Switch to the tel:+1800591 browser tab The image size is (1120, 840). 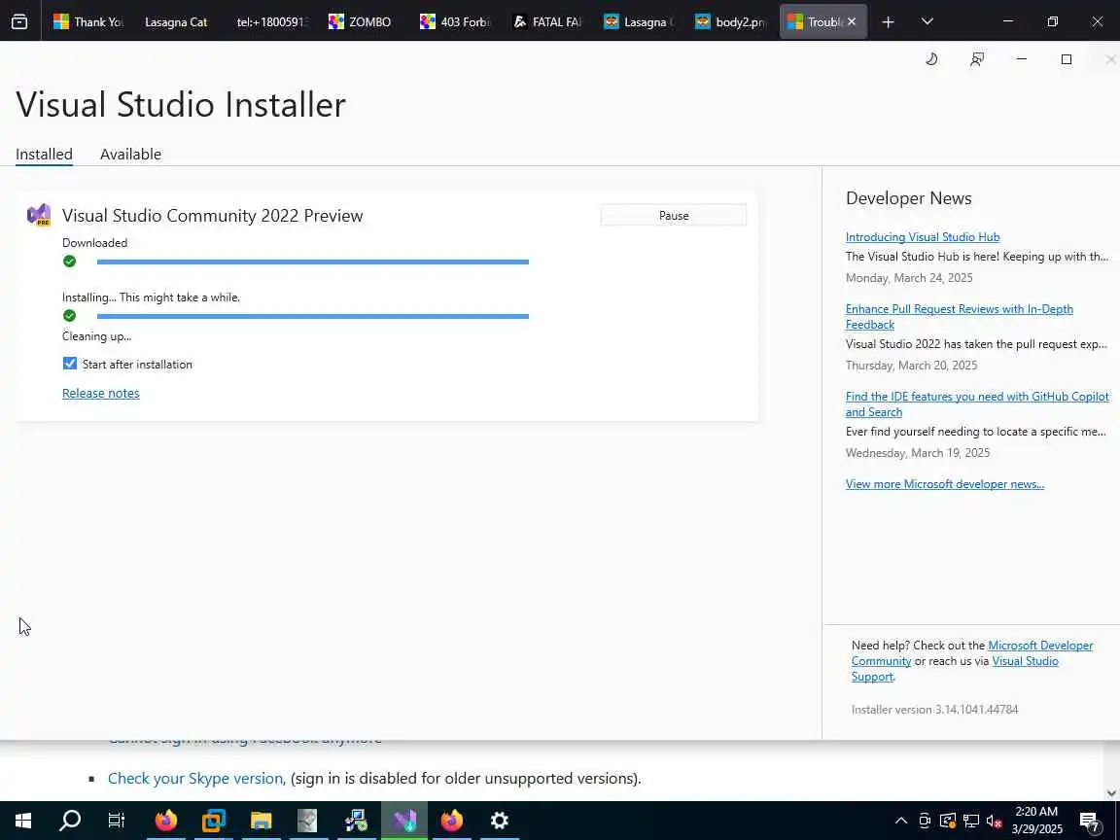271,22
